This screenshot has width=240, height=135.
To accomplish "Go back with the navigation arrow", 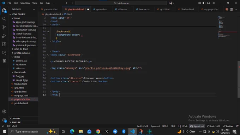I will click(67, 3).
